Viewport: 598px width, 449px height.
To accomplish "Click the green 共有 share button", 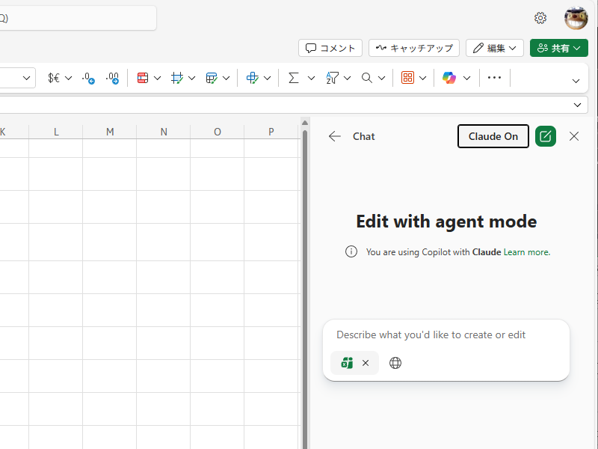I will point(558,48).
